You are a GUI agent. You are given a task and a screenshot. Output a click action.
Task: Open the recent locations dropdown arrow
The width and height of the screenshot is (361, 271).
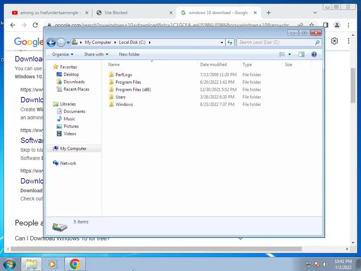click(68, 43)
